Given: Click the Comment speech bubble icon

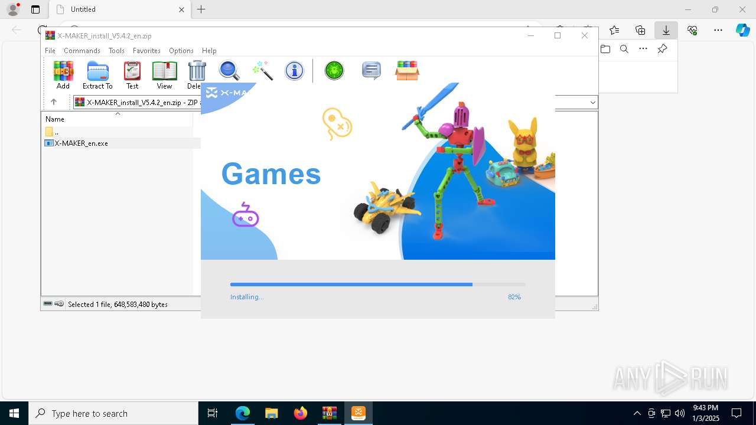Looking at the screenshot, I should click(x=372, y=71).
